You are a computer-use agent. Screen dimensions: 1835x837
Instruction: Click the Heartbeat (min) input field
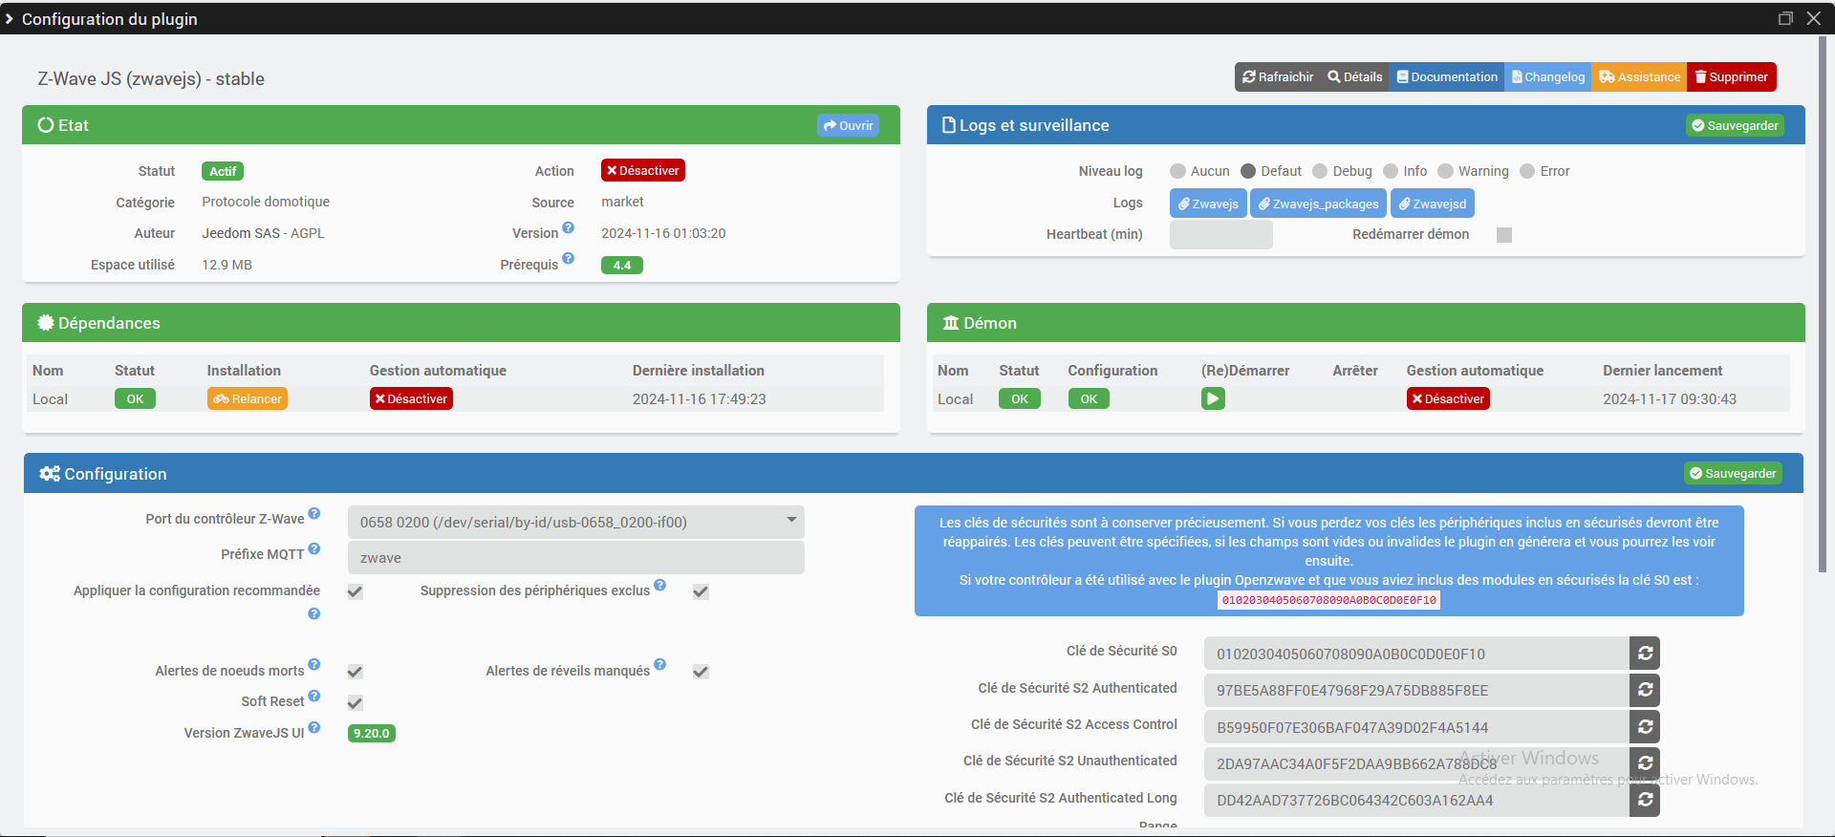click(x=1221, y=234)
